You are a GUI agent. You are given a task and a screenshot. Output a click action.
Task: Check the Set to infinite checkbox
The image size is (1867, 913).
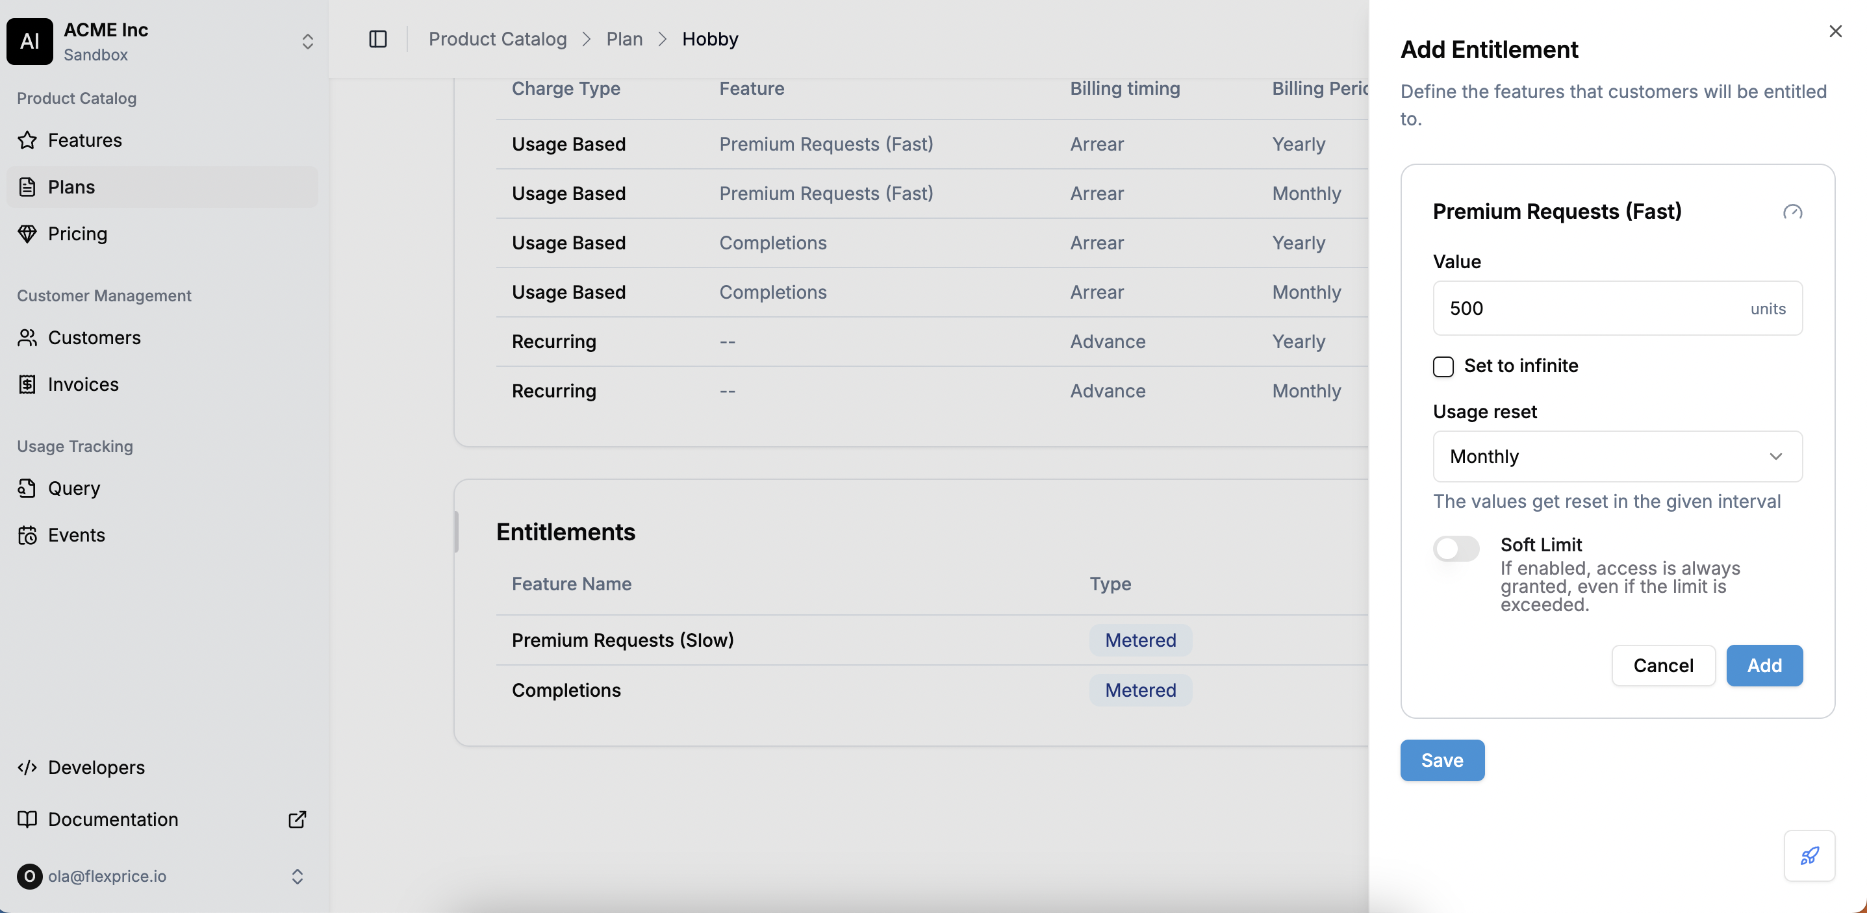click(x=1443, y=367)
